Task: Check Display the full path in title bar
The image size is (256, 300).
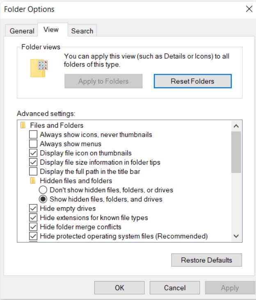Action: coord(33,172)
